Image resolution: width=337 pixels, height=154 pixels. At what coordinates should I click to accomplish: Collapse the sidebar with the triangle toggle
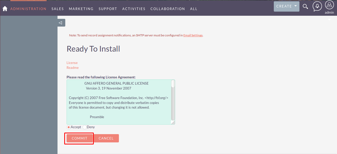pos(61,23)
